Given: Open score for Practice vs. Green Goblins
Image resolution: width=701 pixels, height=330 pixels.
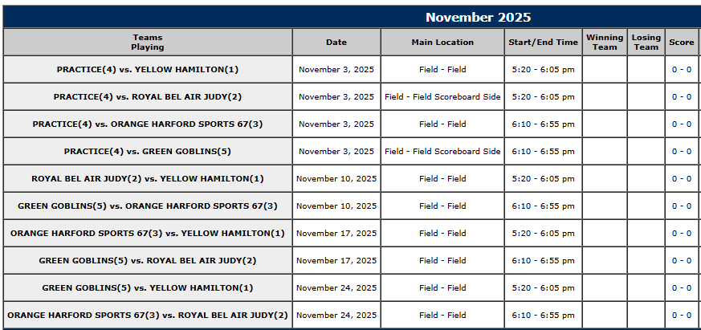Looking at the screenshot, I should [682, 152].
